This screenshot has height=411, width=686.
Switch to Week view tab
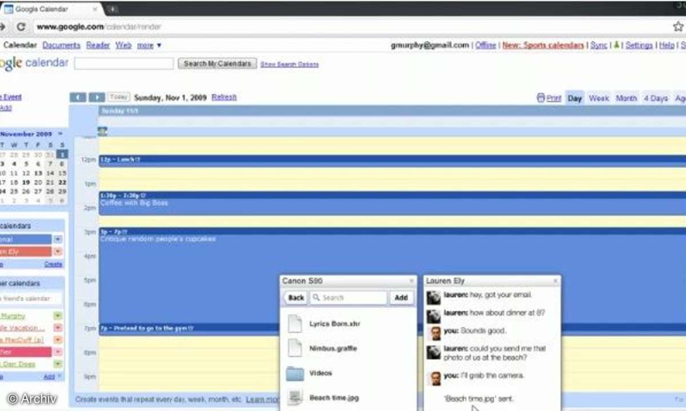tap(599, 98)
